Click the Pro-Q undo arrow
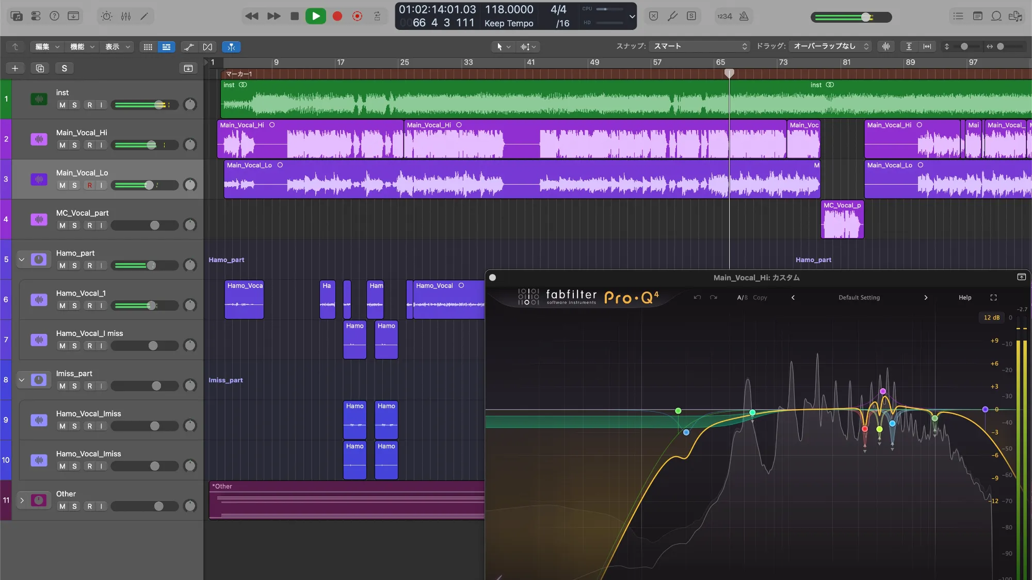Screen dimensions: 1032x580 point(697,297)
